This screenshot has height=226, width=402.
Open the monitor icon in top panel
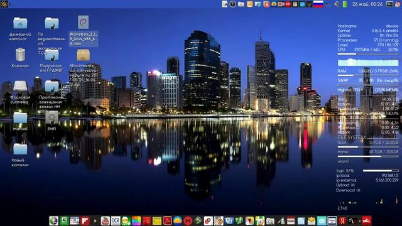click(389, 4)
